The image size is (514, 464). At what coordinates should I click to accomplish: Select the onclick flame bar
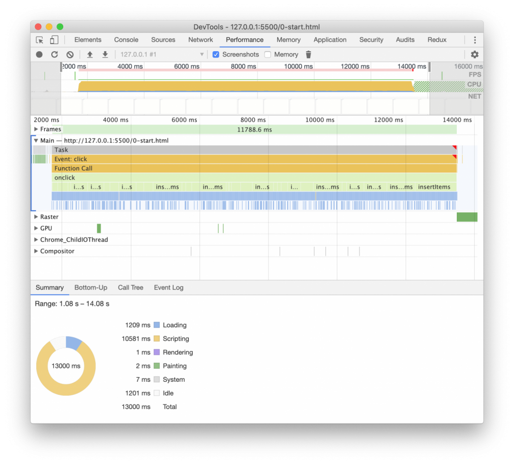(x=254, y=177)
